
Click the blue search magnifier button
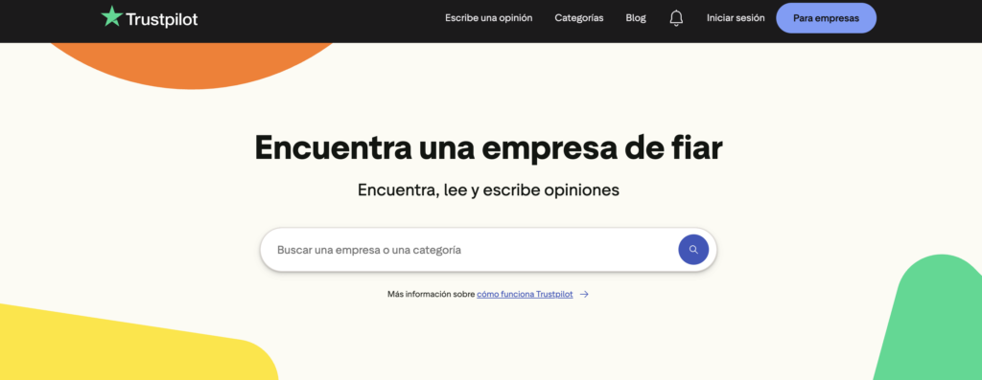pos(693,250)
